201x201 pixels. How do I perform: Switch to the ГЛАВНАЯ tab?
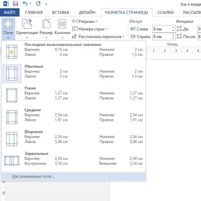coord(34,12)
